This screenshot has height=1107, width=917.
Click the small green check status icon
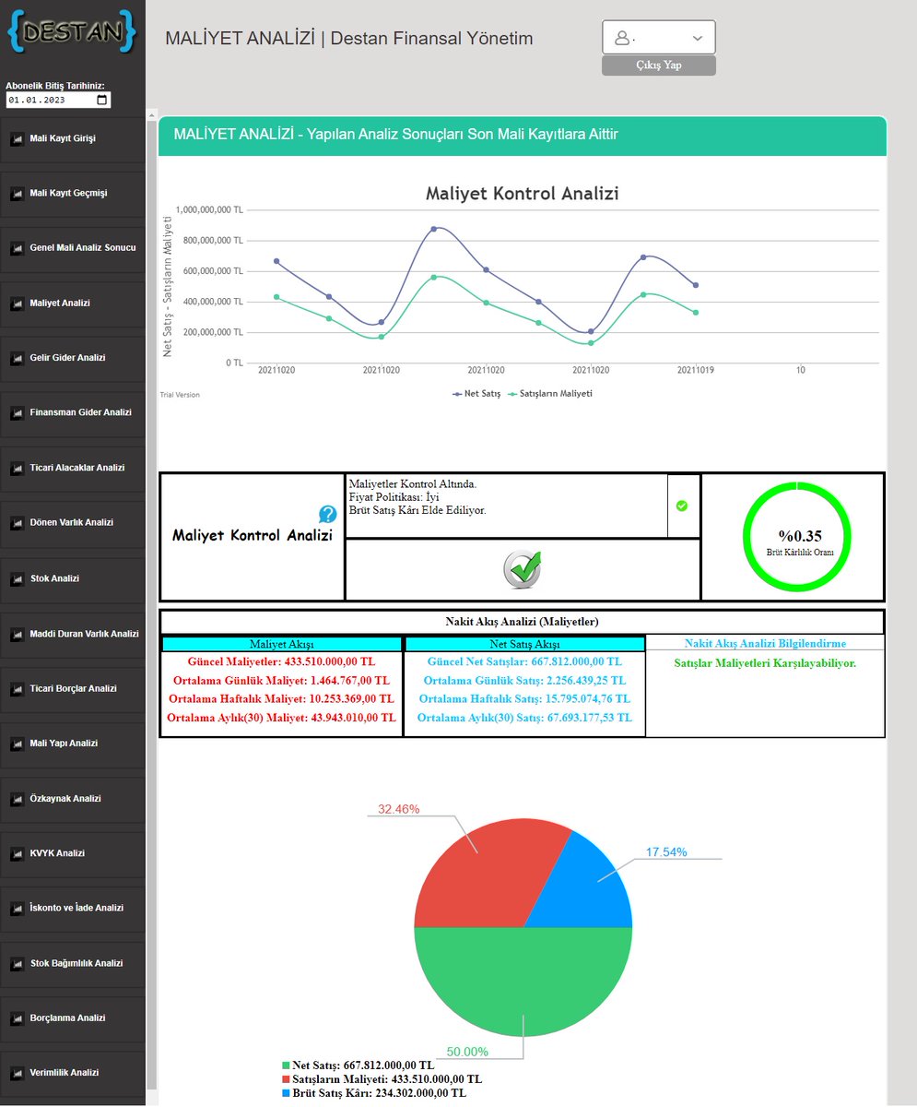click(x=682, y=506)
